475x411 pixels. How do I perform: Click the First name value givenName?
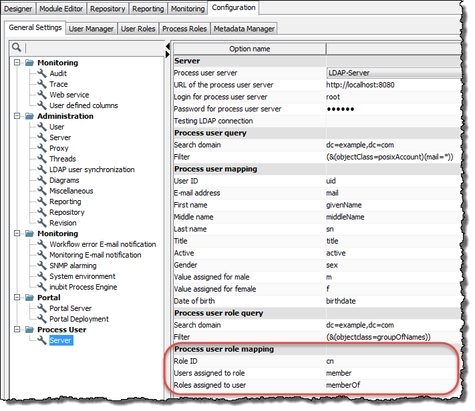click(344, 205)
